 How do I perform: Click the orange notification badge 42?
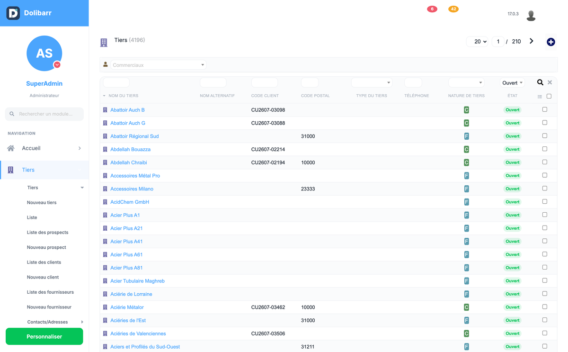tap(453, 9)
